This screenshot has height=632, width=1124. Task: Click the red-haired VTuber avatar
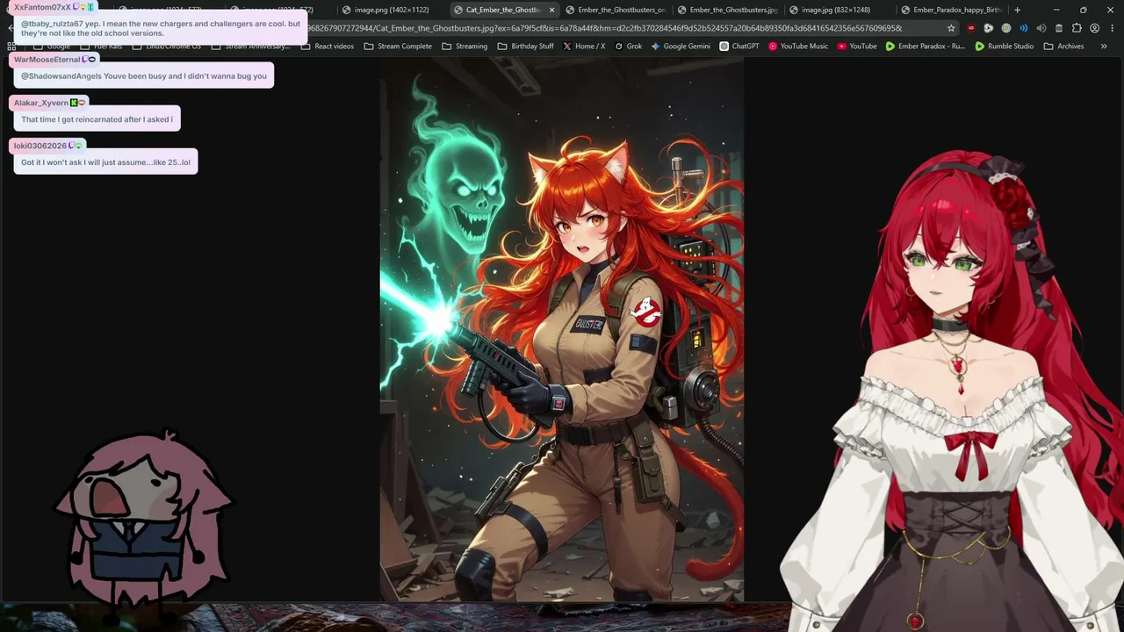click(x=953, y=391)
